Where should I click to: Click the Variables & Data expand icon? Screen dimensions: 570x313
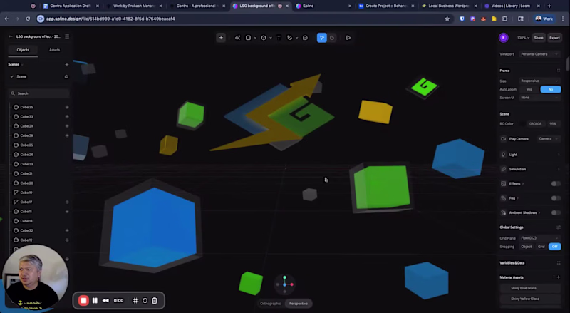click(559, 263)
